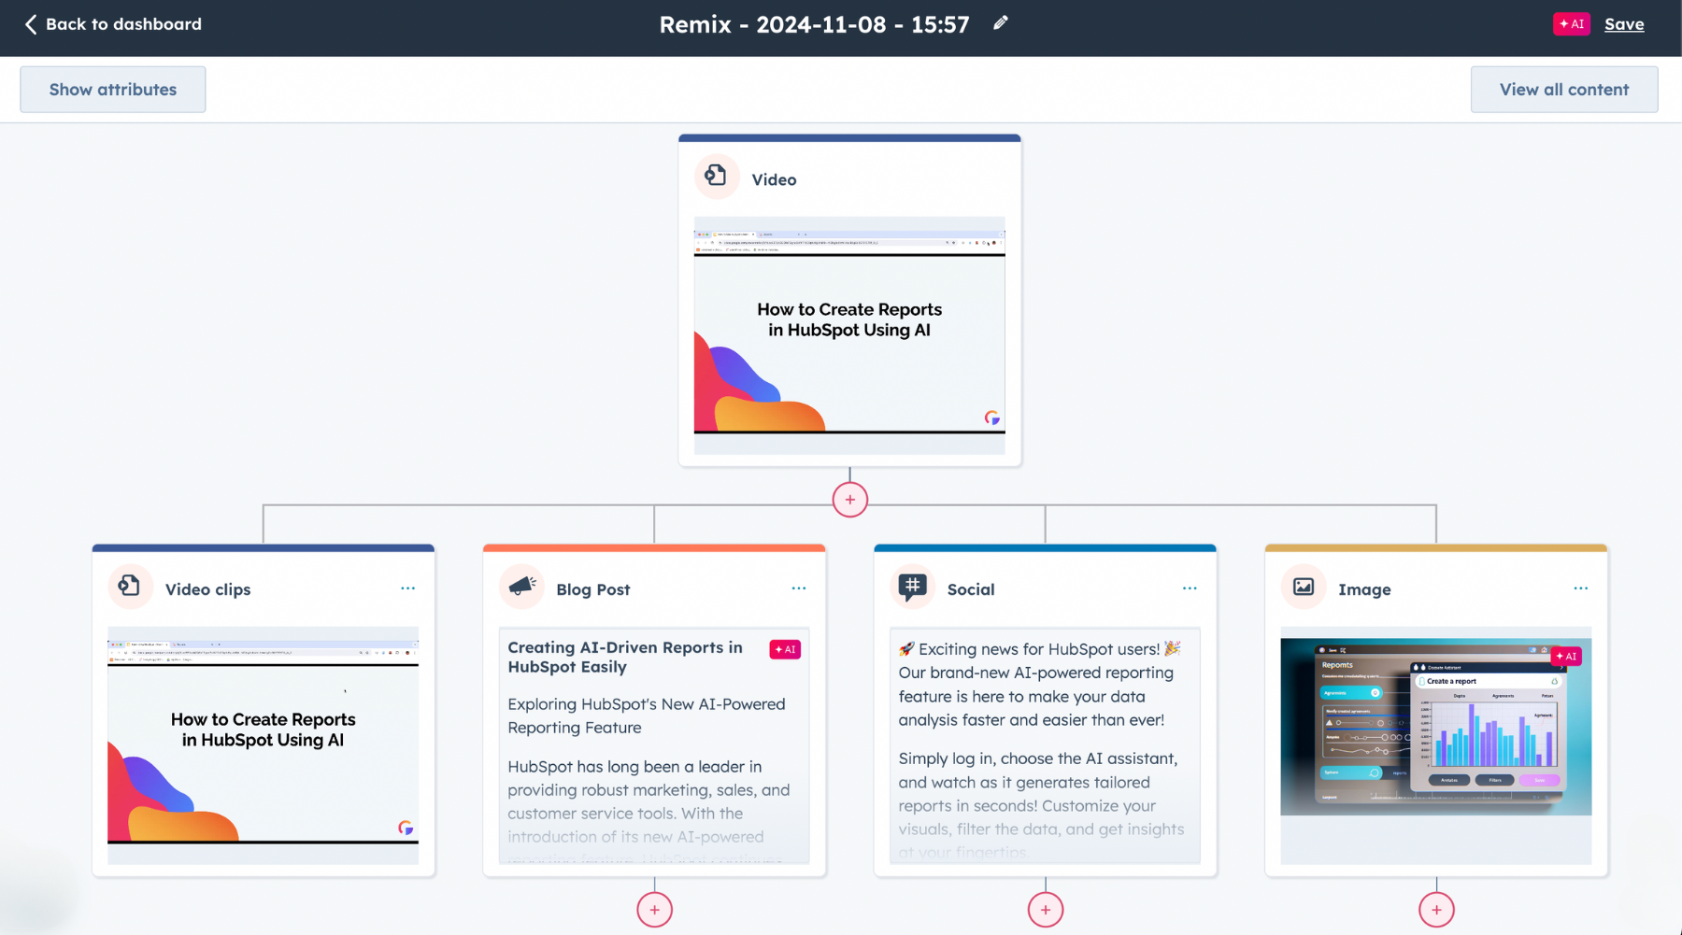
Task: Click the megaphone icon on Blog Post card
Action: [521, 587]
